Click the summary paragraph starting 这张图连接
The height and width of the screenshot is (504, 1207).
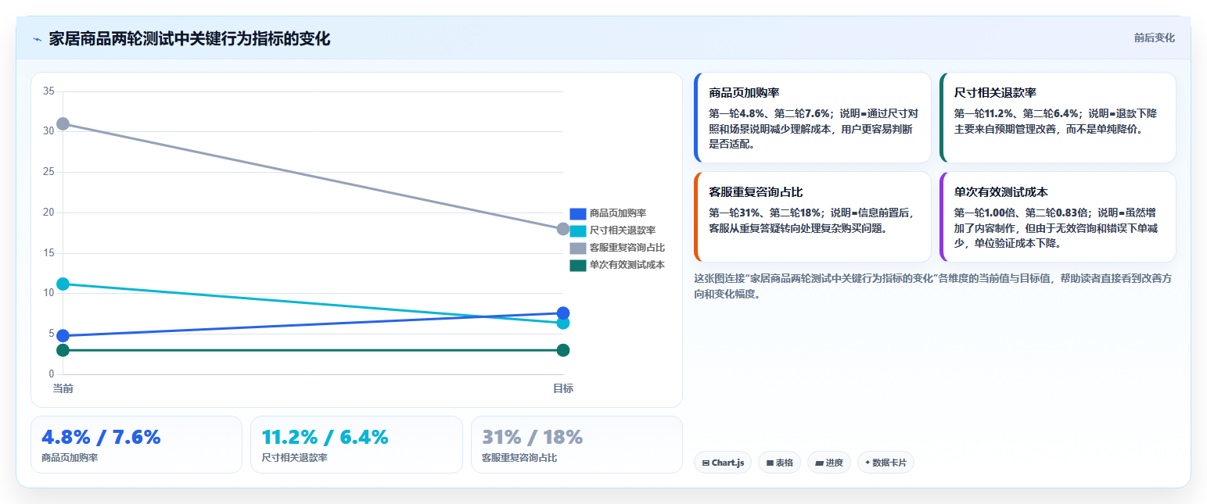[932, 286]
